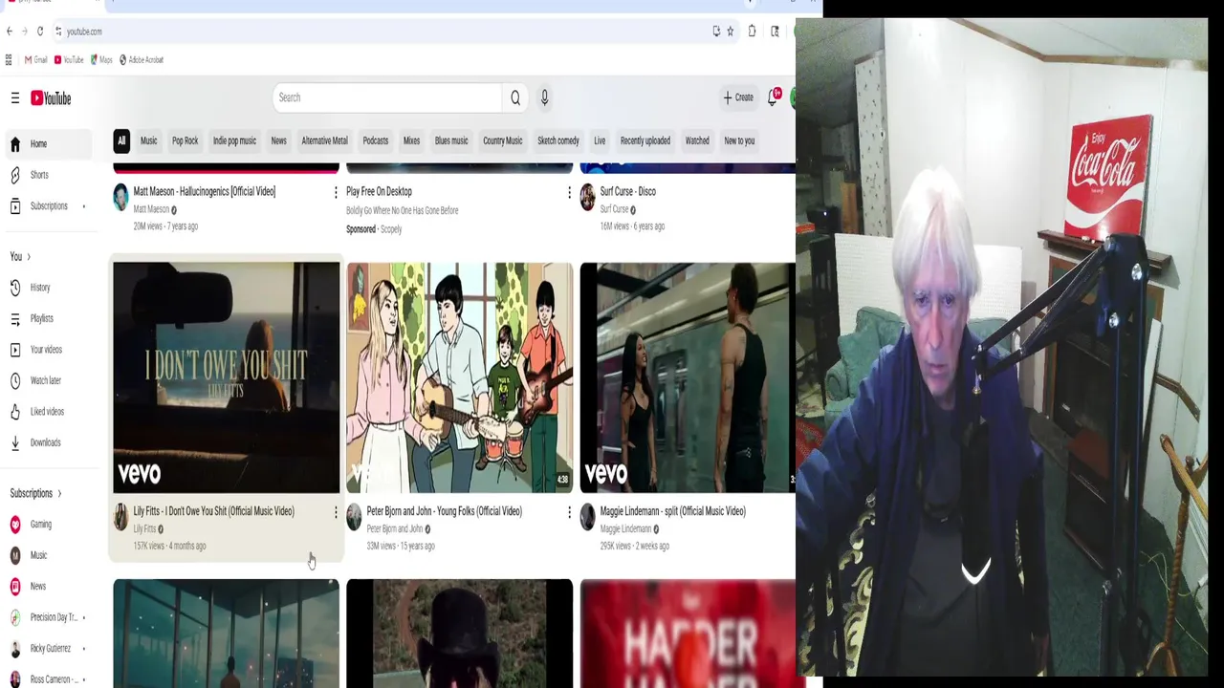Select the Live filter chip

600,140
